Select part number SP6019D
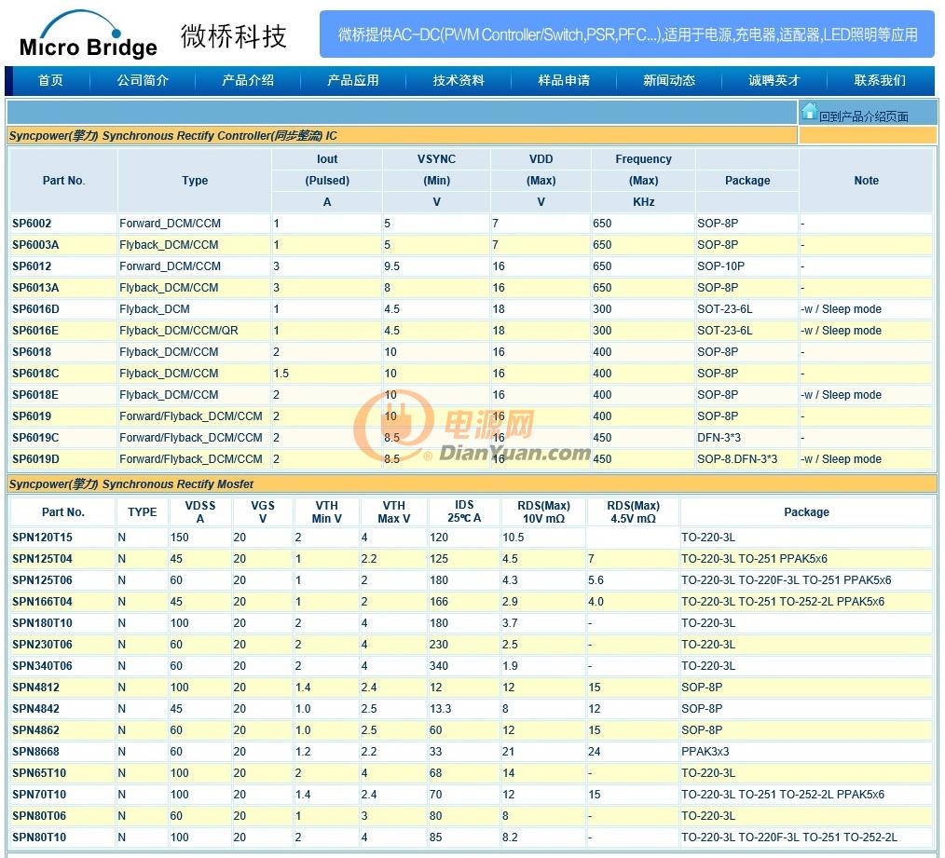The image size is (945, 858). tap(35, 458)
